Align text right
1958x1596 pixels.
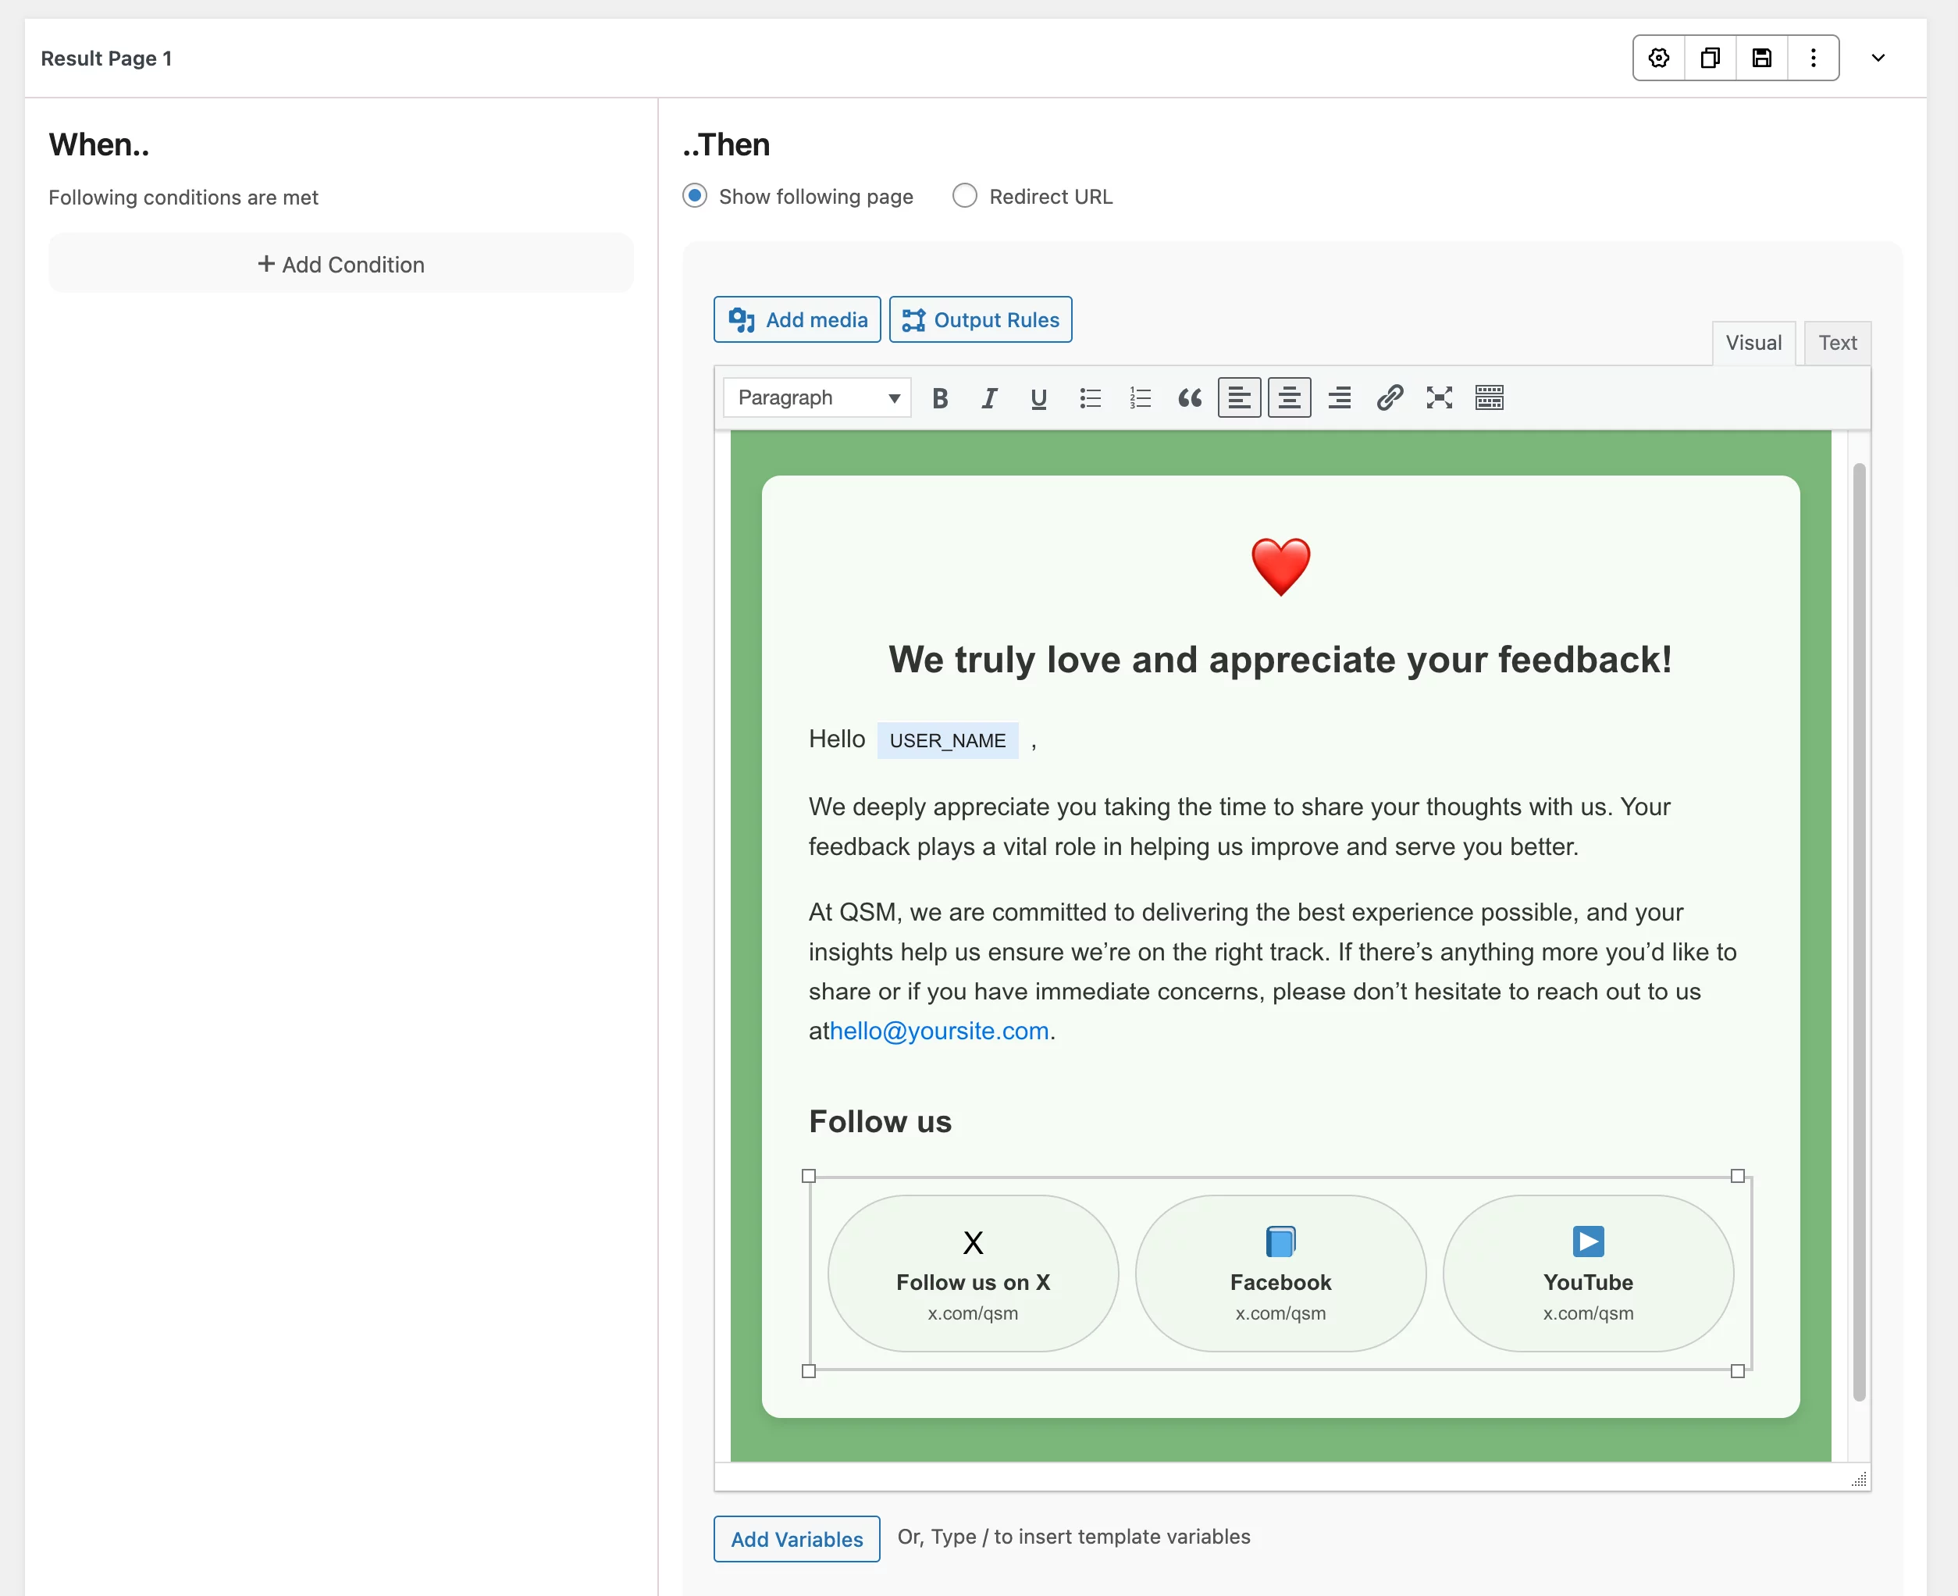point(1340,397)
